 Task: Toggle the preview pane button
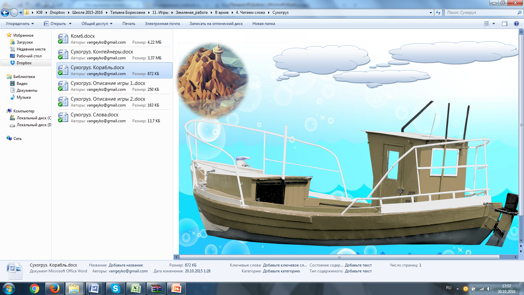coord(505,24)
